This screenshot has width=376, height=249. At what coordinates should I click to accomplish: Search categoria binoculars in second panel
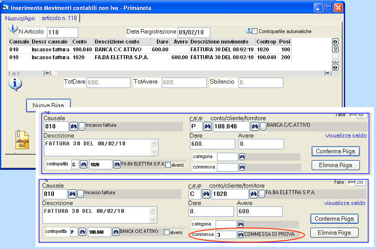[241, 225]
